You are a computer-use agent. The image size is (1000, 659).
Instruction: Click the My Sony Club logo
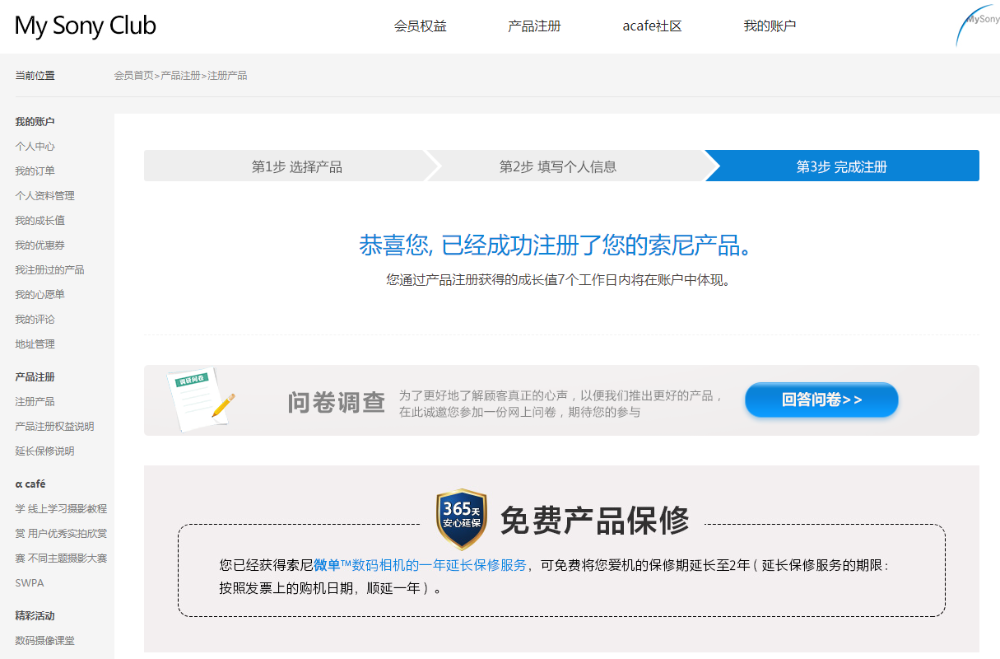85,26
